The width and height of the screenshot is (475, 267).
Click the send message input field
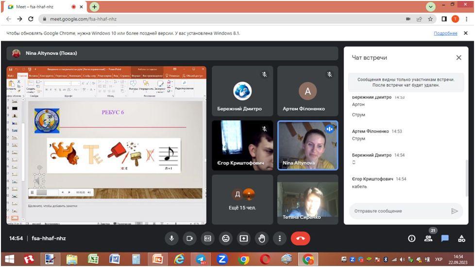[401, 211]
